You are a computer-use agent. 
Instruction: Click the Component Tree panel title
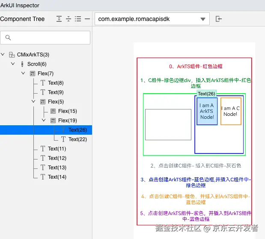(x=22, y=19)
